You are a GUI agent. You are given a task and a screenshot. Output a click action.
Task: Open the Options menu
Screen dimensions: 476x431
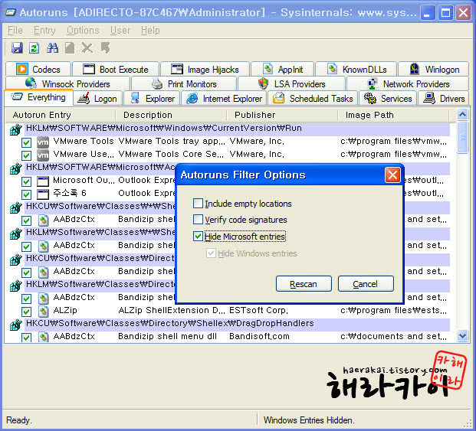click(83, 31)
